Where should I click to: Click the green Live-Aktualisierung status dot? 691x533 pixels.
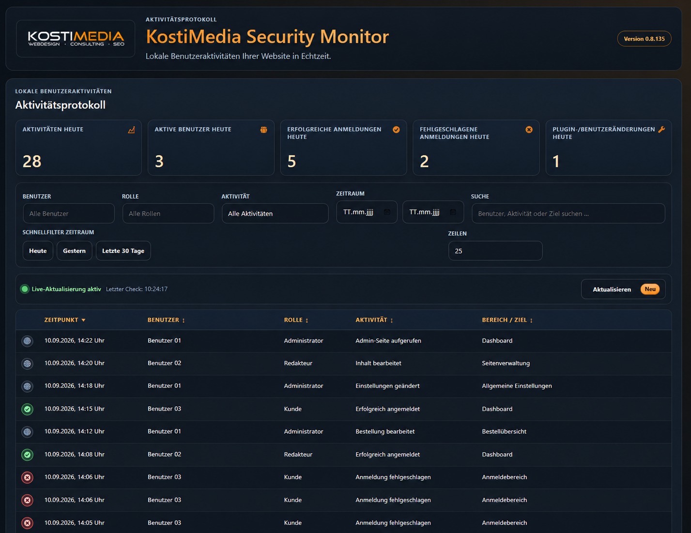25,289
